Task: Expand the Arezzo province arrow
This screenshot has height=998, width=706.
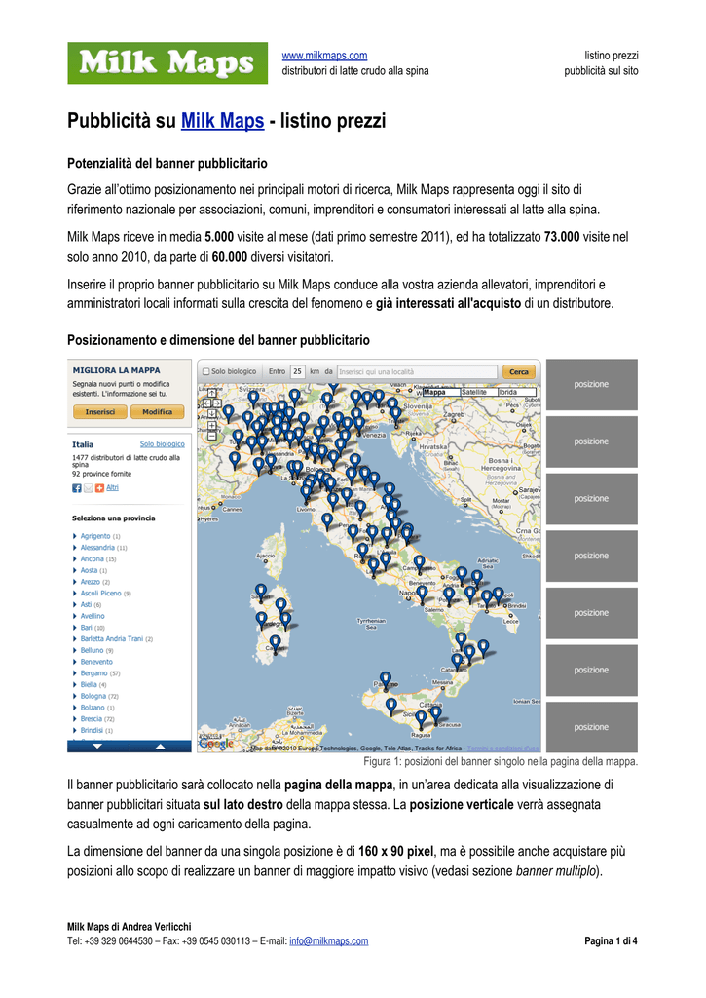Action: tap(74, 583)
